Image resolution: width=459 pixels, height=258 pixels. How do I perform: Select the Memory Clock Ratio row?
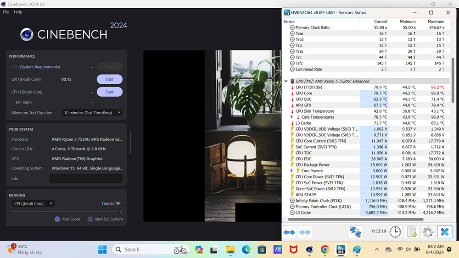(366, 27)
